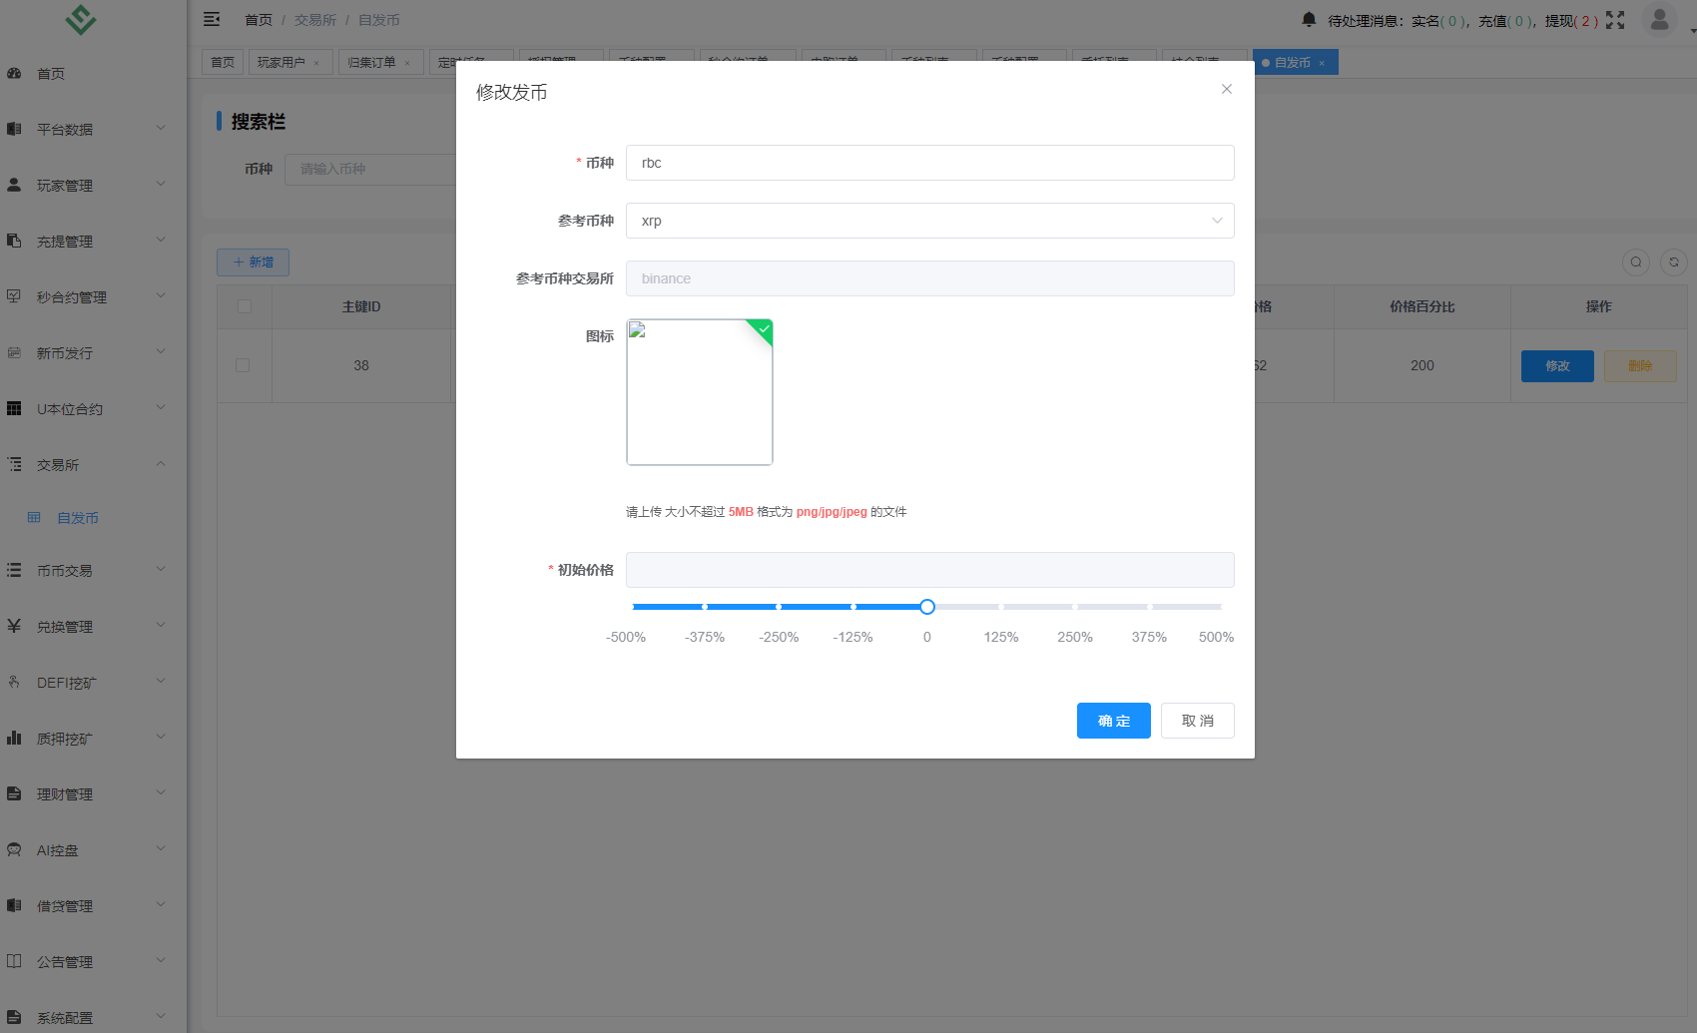Click the 实名(0) pending message

[1438, 20]
